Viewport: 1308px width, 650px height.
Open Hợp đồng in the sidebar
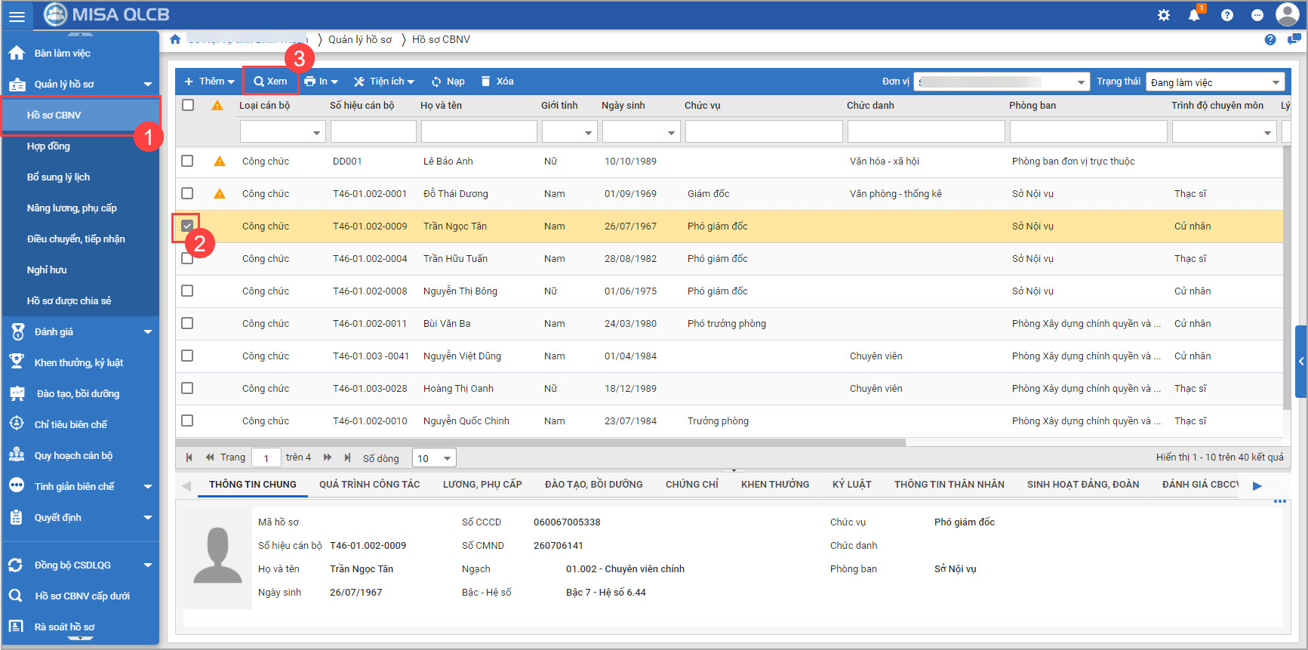(x=48, y=146)
